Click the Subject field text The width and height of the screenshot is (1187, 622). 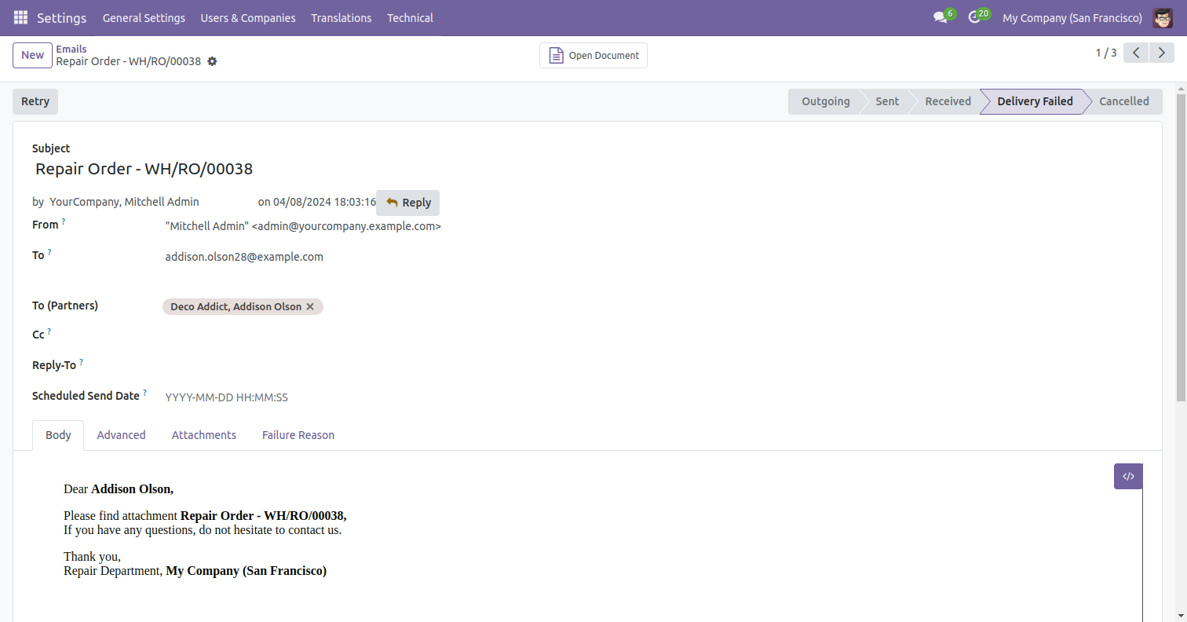[144, 169]
